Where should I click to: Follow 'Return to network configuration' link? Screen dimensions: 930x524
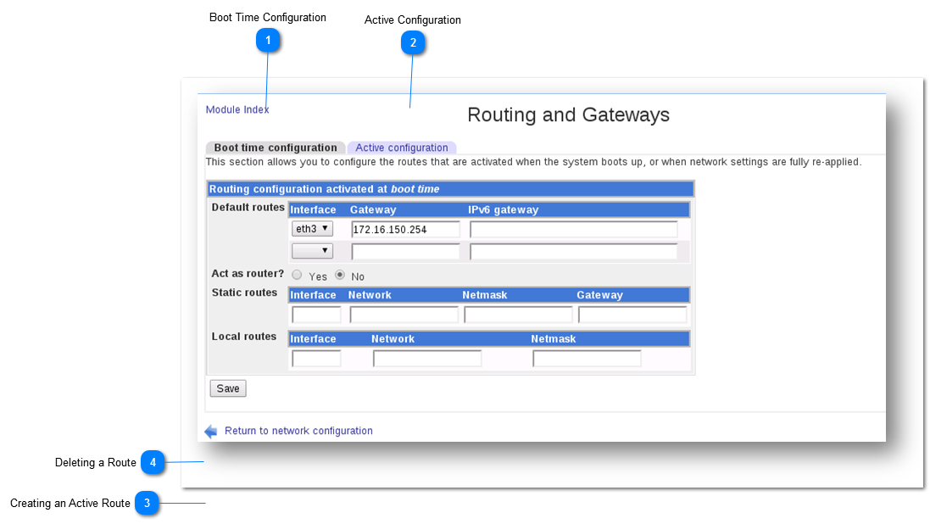[x=298, y=431]
